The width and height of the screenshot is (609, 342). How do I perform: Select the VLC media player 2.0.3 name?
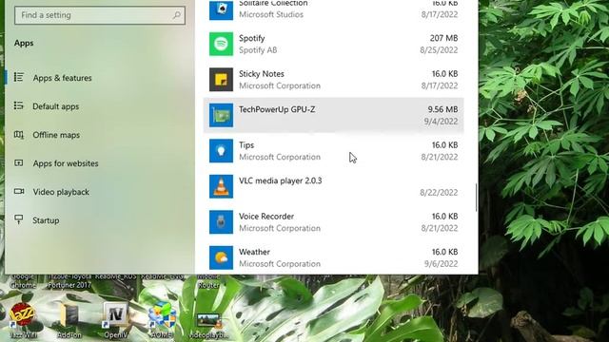pyautogui.click(x=281, y=180)
